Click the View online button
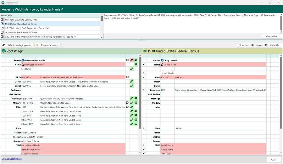 [271, 36]
